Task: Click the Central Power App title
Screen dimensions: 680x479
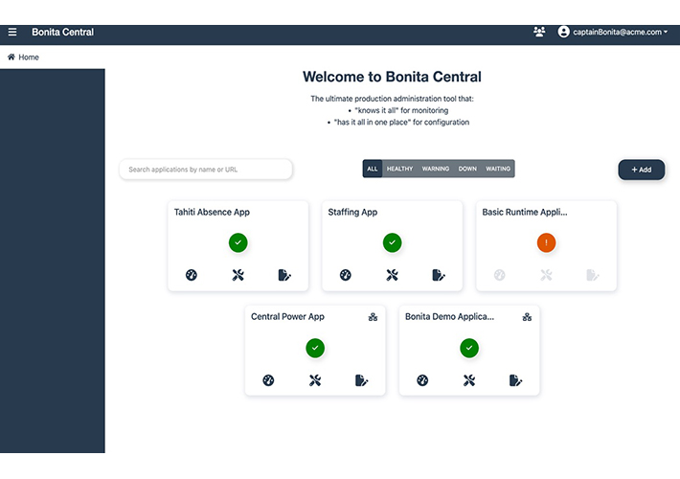Action: coord(287,317)
